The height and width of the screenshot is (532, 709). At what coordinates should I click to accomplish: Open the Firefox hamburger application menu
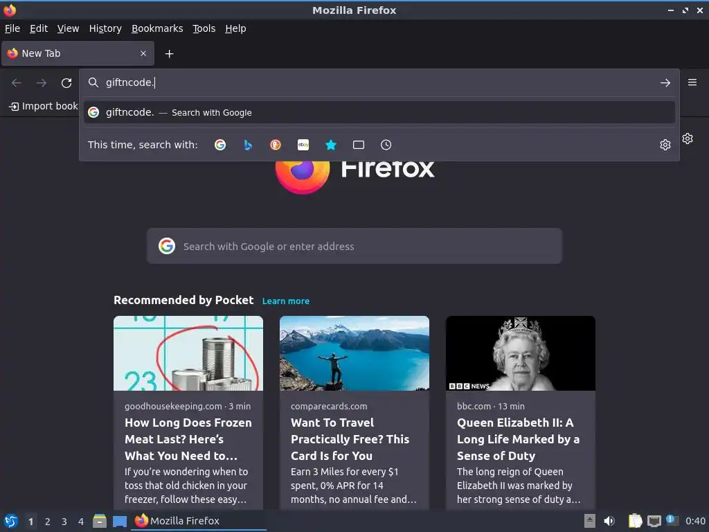click(x=692, y=82)
